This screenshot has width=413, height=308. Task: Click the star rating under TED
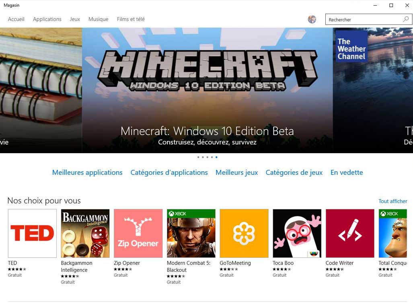[17, 269]
